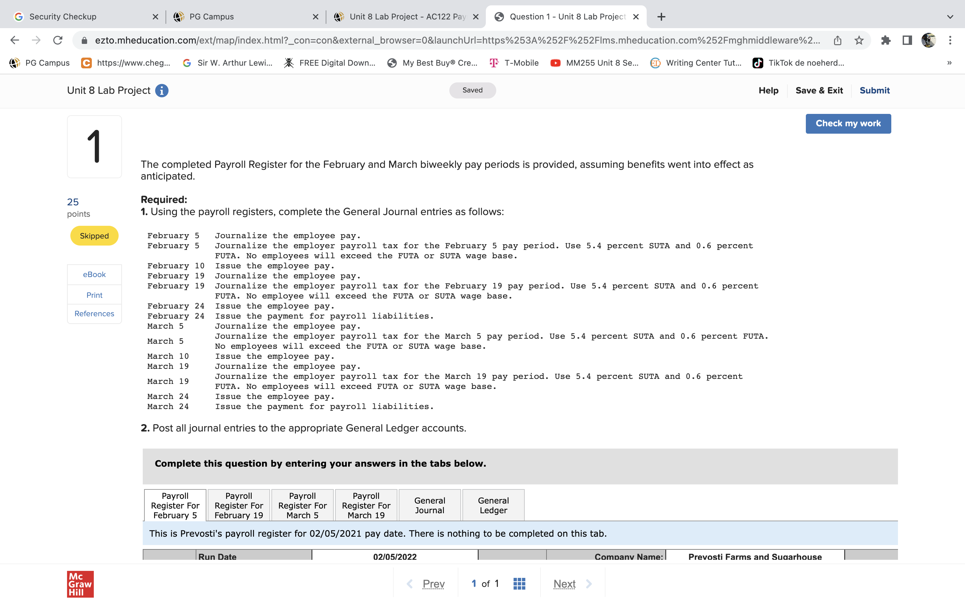Go back with the browser back arrow
This screenshot has height=603, width=965.
pos(15,40)
